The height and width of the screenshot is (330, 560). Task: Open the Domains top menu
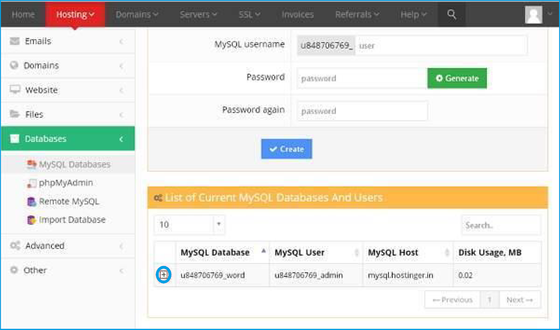(x=137, y=15)
